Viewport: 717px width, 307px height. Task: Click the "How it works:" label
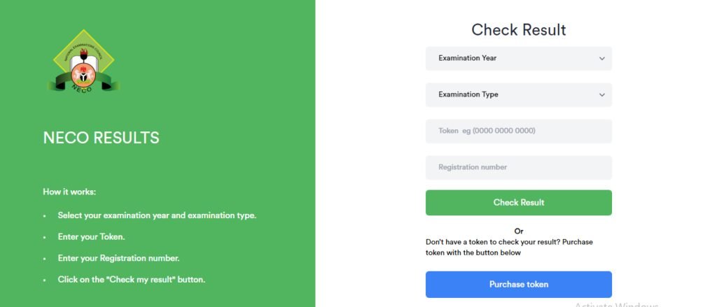[x=69, y=192]
